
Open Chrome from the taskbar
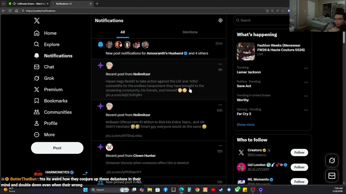tap(197, 190)
